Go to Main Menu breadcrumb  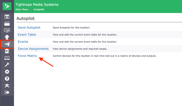(22, 9)
